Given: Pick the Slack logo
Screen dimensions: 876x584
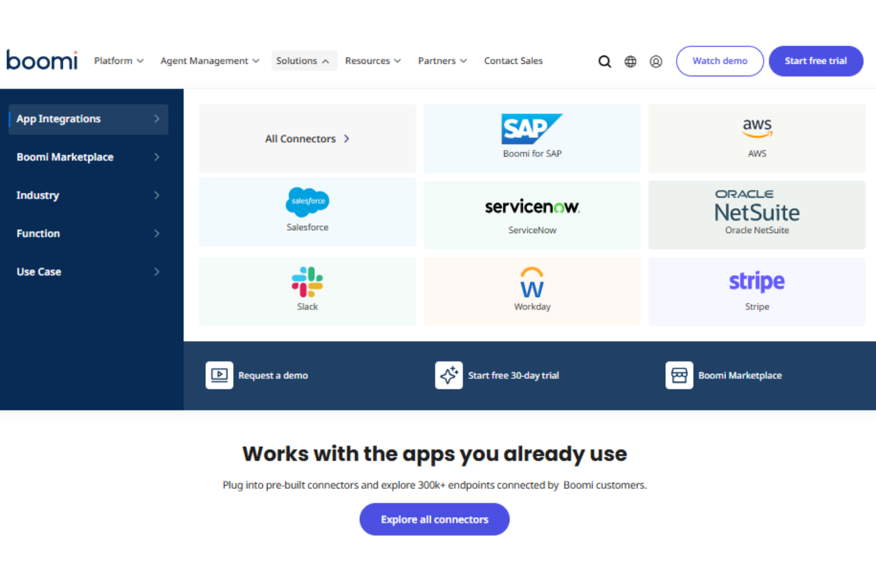Looking at the screenshot, I should click(307, 282).
